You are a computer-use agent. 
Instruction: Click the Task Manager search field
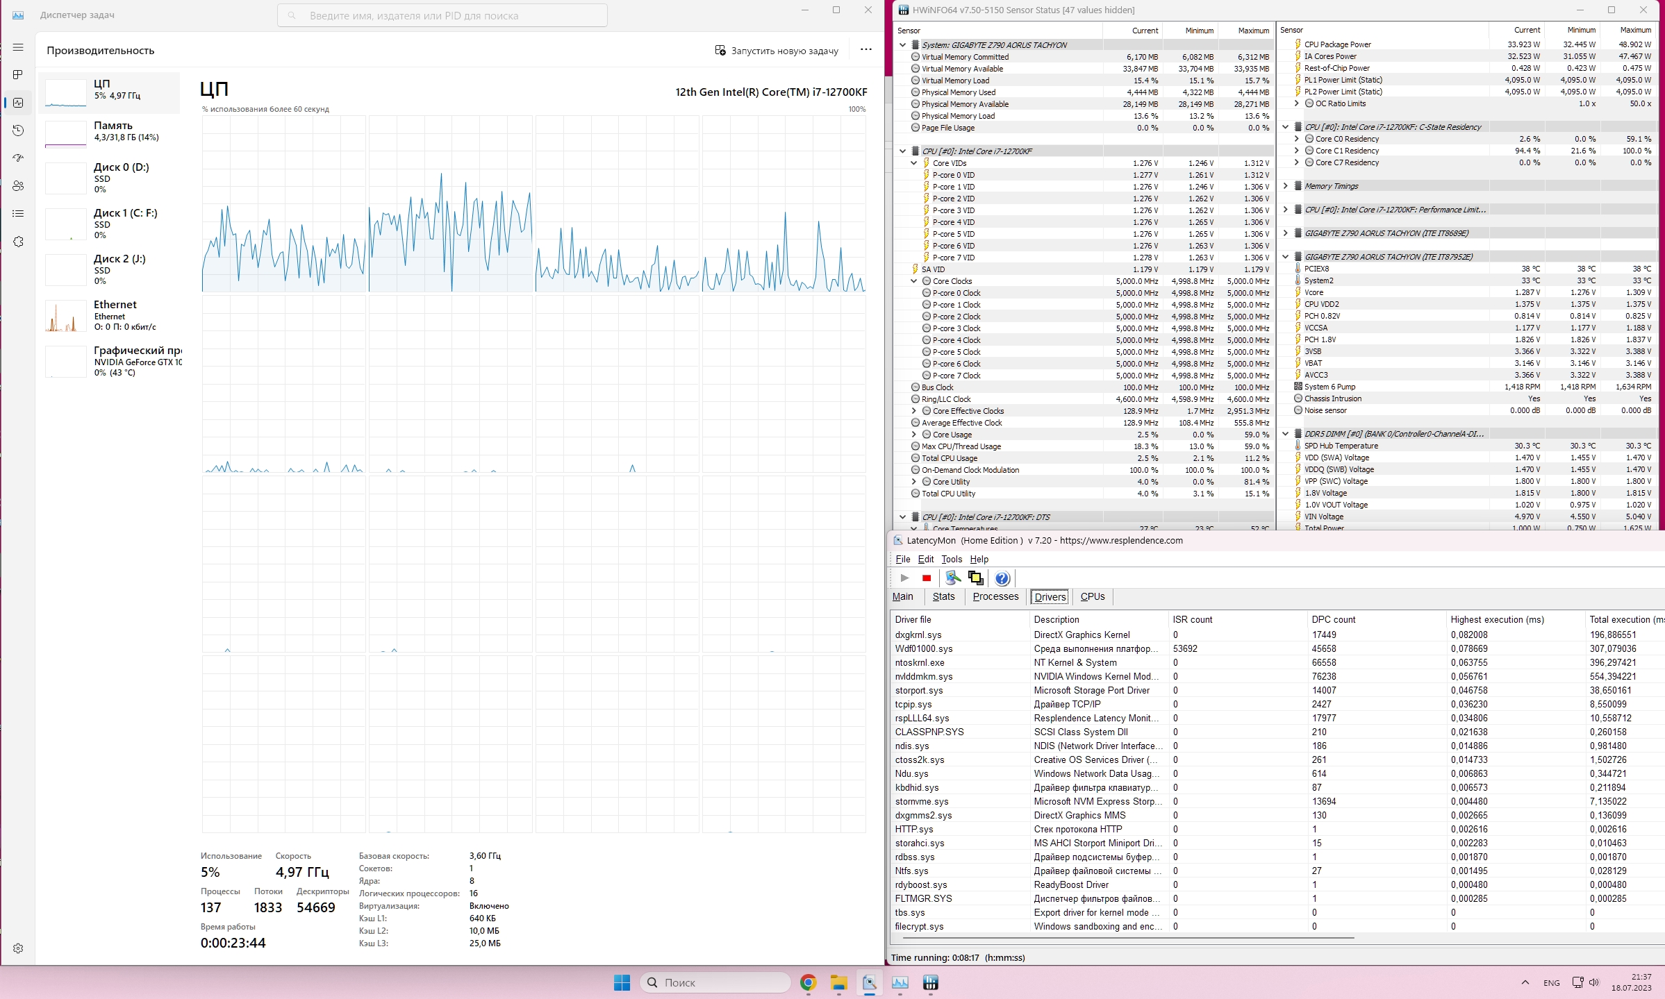(442, 15)
